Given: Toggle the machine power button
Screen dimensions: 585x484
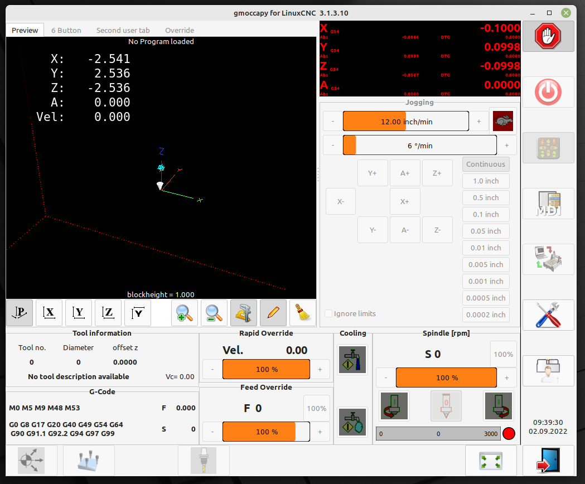Looking at the screenshot, I should click(x=548, y=92).
